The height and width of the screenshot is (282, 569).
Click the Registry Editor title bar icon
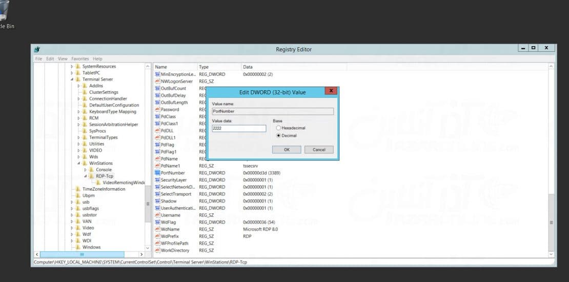(x=36, y=49)
